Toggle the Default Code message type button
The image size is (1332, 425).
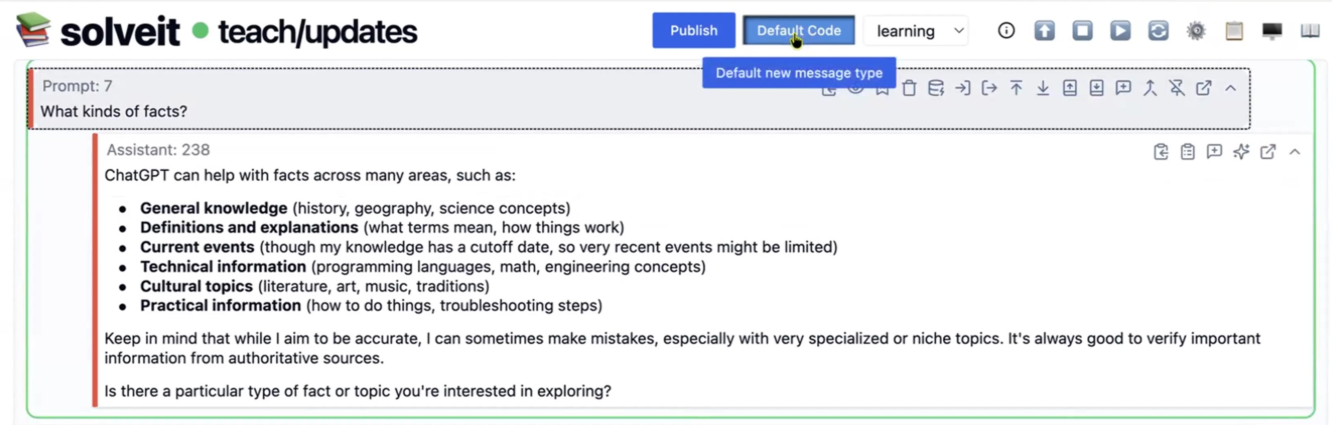(798, 31)
